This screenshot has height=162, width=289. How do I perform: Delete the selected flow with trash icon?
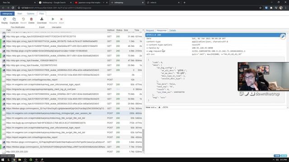pos(31,19)
